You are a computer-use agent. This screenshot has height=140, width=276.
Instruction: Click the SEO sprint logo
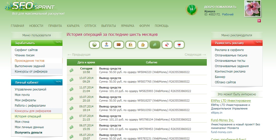coord(33,6)
